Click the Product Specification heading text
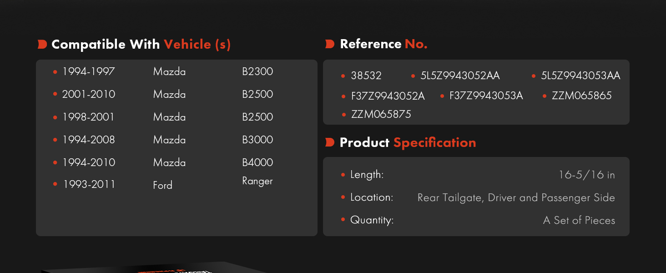 [408, 142]
